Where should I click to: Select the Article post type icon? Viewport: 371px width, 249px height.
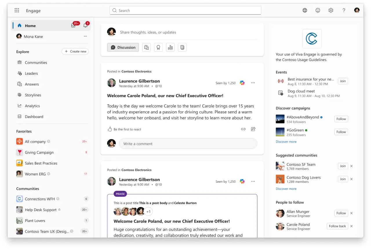coord(182,47)
